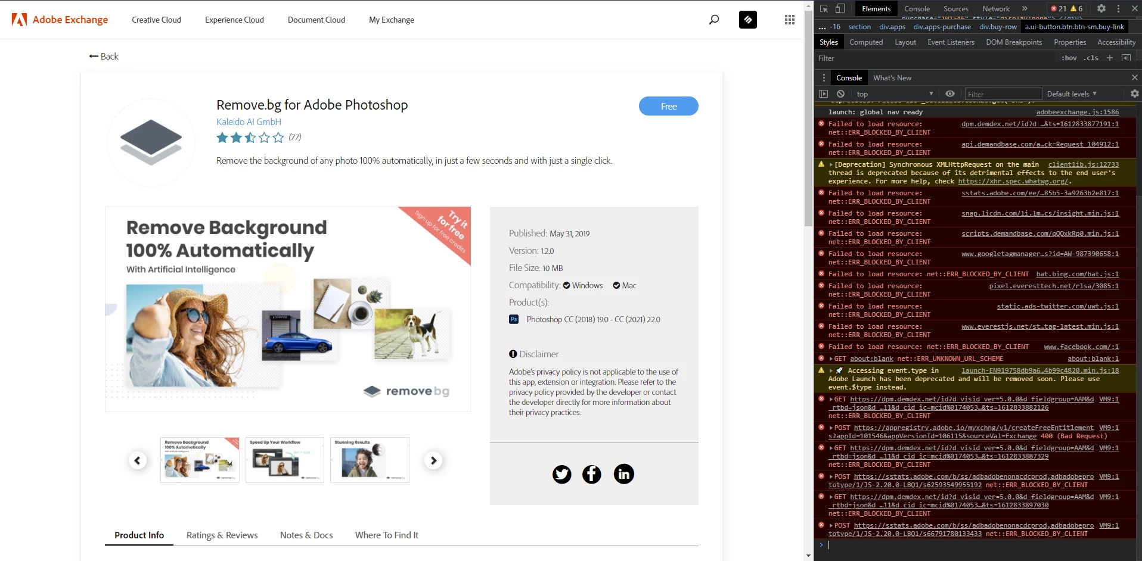
Task: Add new style rule plus icon
Action: click(1110, 58)
